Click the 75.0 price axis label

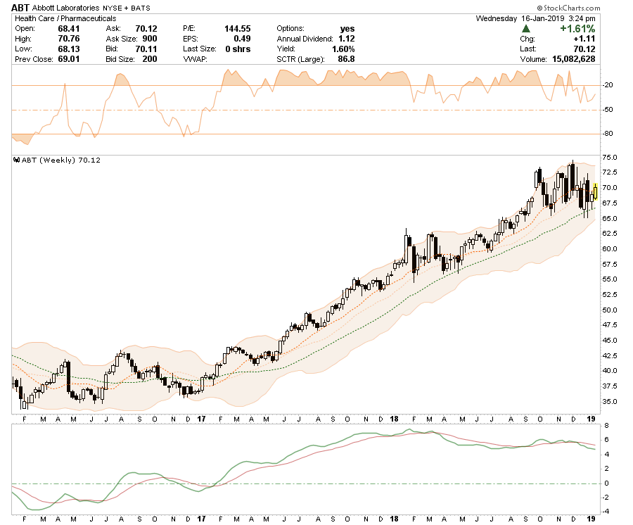(x=610, y=158)
